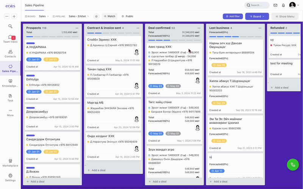
Task: Select Sales Pipeline in the sidebar
Action: coord(10,68)
